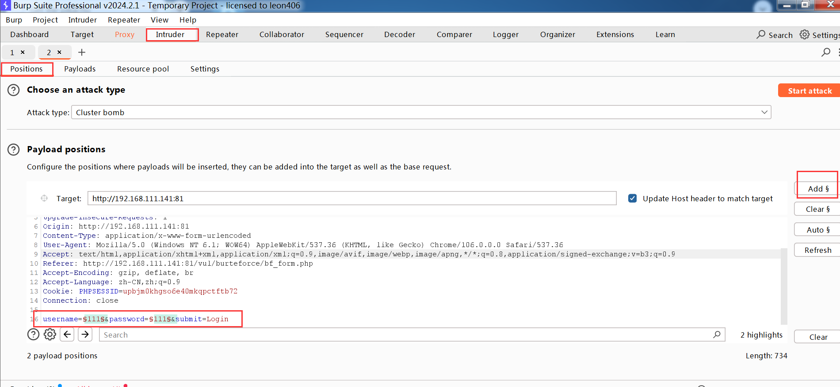
Task: Open the Payloads tab
Action: pyautogui.click(x=80, y=69)
